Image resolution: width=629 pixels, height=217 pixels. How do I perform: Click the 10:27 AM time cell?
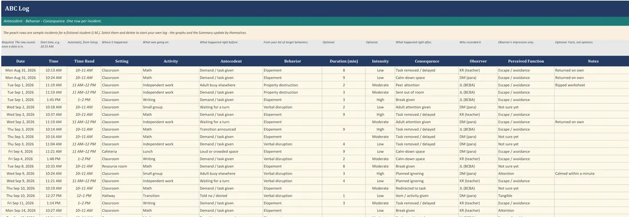pos(53,210)
